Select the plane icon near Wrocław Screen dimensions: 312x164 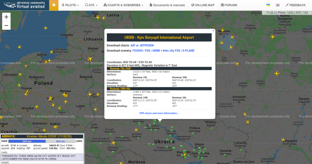coord(37,107)
